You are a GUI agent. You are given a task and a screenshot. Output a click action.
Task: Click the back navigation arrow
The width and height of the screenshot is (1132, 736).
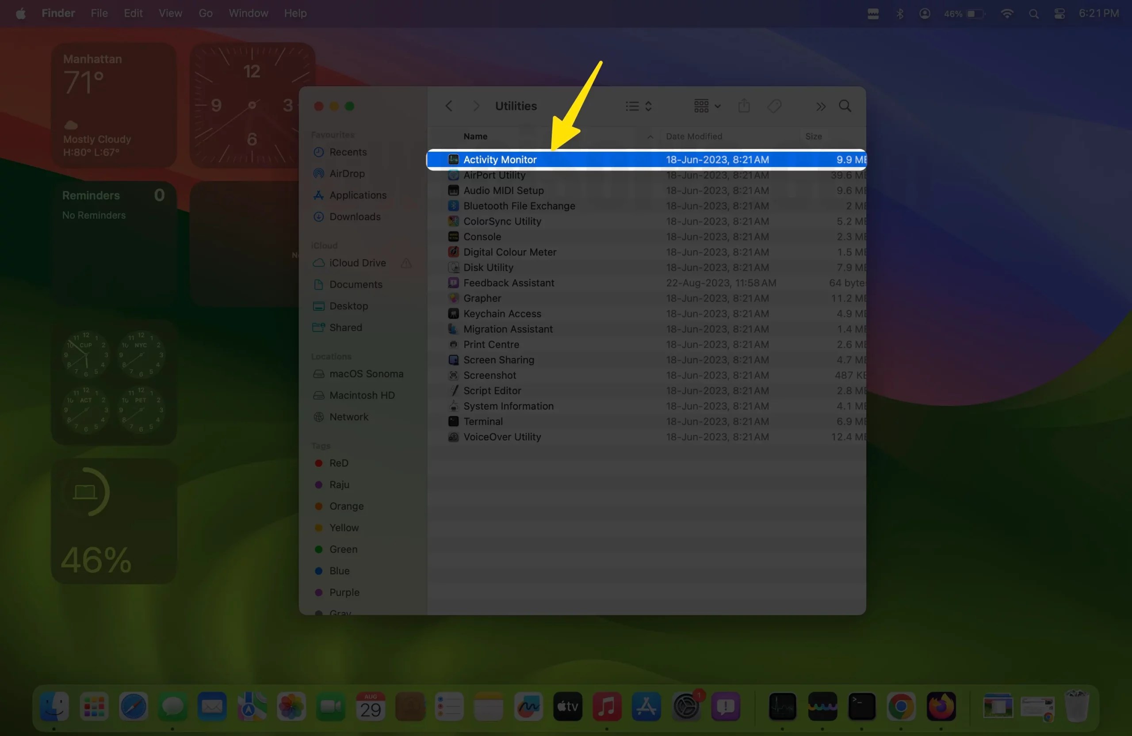click(448, 106)
